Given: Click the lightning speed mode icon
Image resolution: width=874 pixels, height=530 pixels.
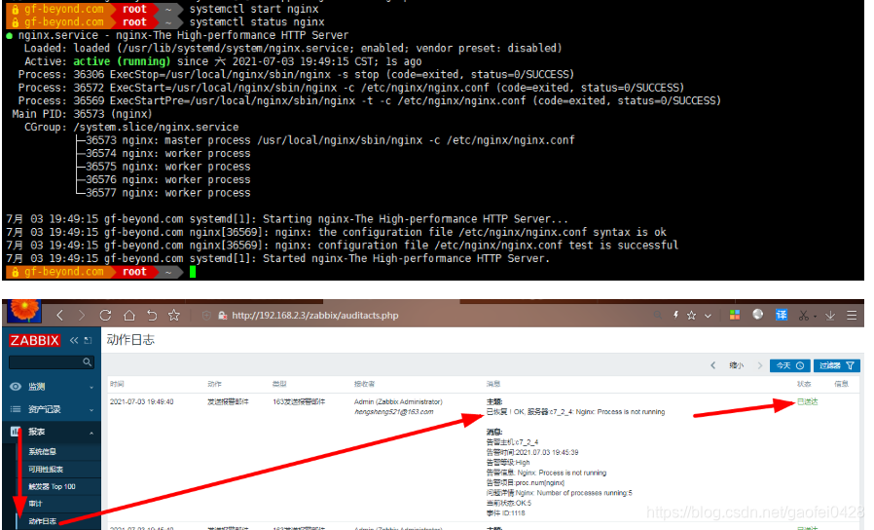Looking at the screenshot, I should click(x=675, y=316).
